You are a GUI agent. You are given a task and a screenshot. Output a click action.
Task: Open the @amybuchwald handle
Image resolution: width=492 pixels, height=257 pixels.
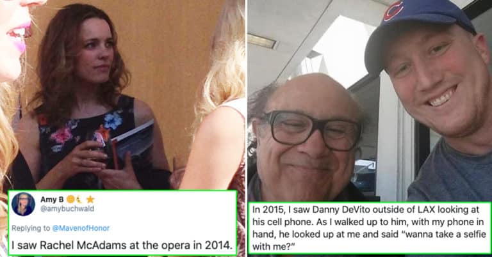[x=67, y=209]
